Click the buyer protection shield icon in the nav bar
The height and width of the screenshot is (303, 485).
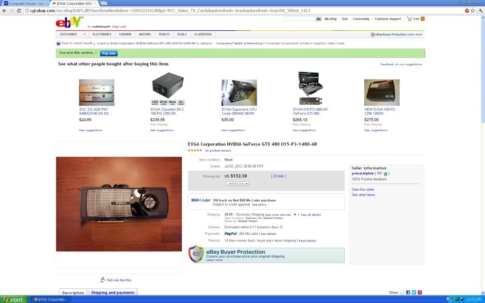pyautogui.click(x=373, y=35)
